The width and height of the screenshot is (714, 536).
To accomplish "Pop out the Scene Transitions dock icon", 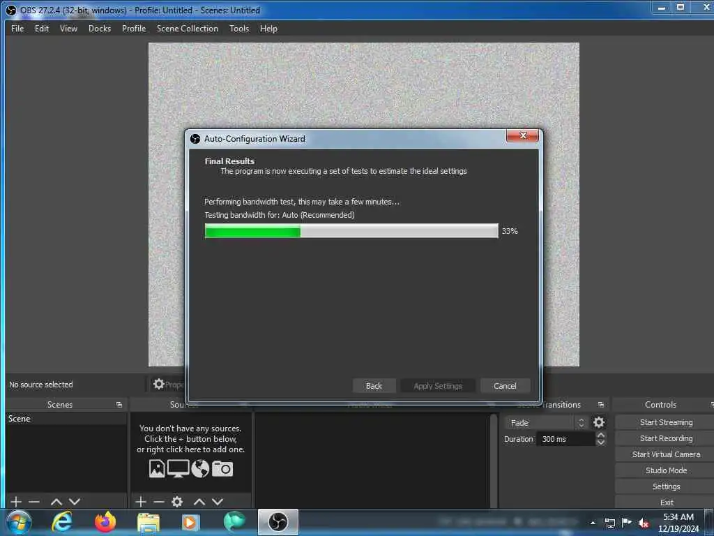I will [600, 405].
